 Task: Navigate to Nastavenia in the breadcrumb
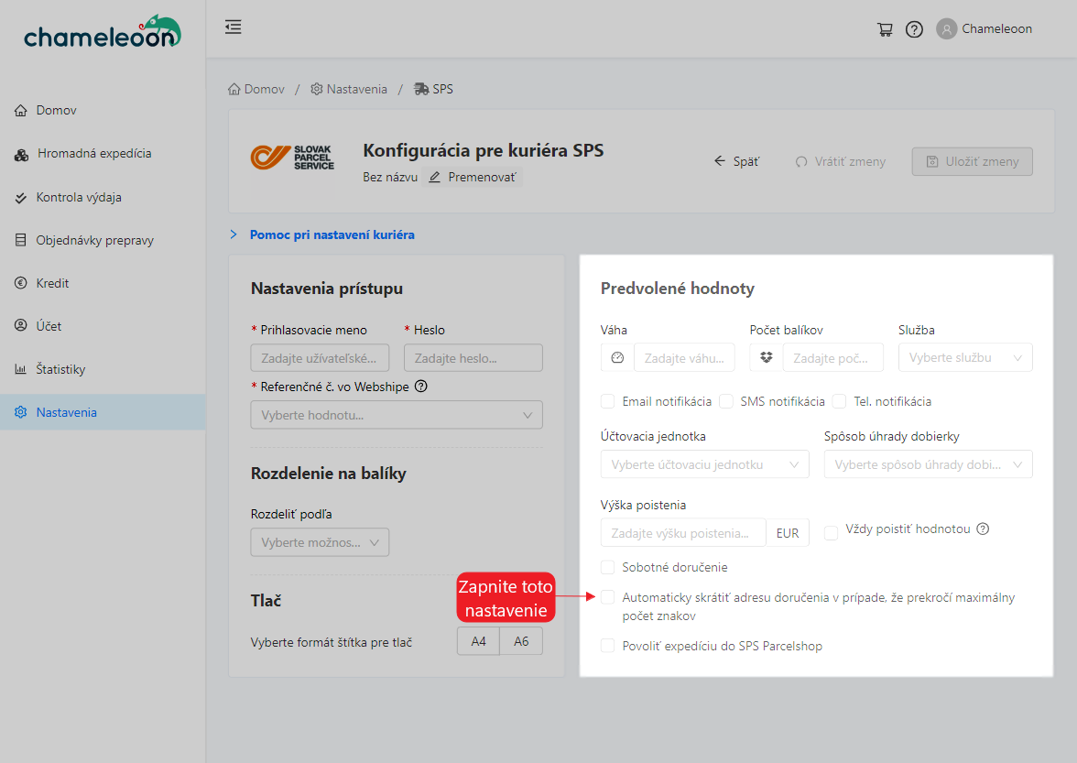pos(356,89)
